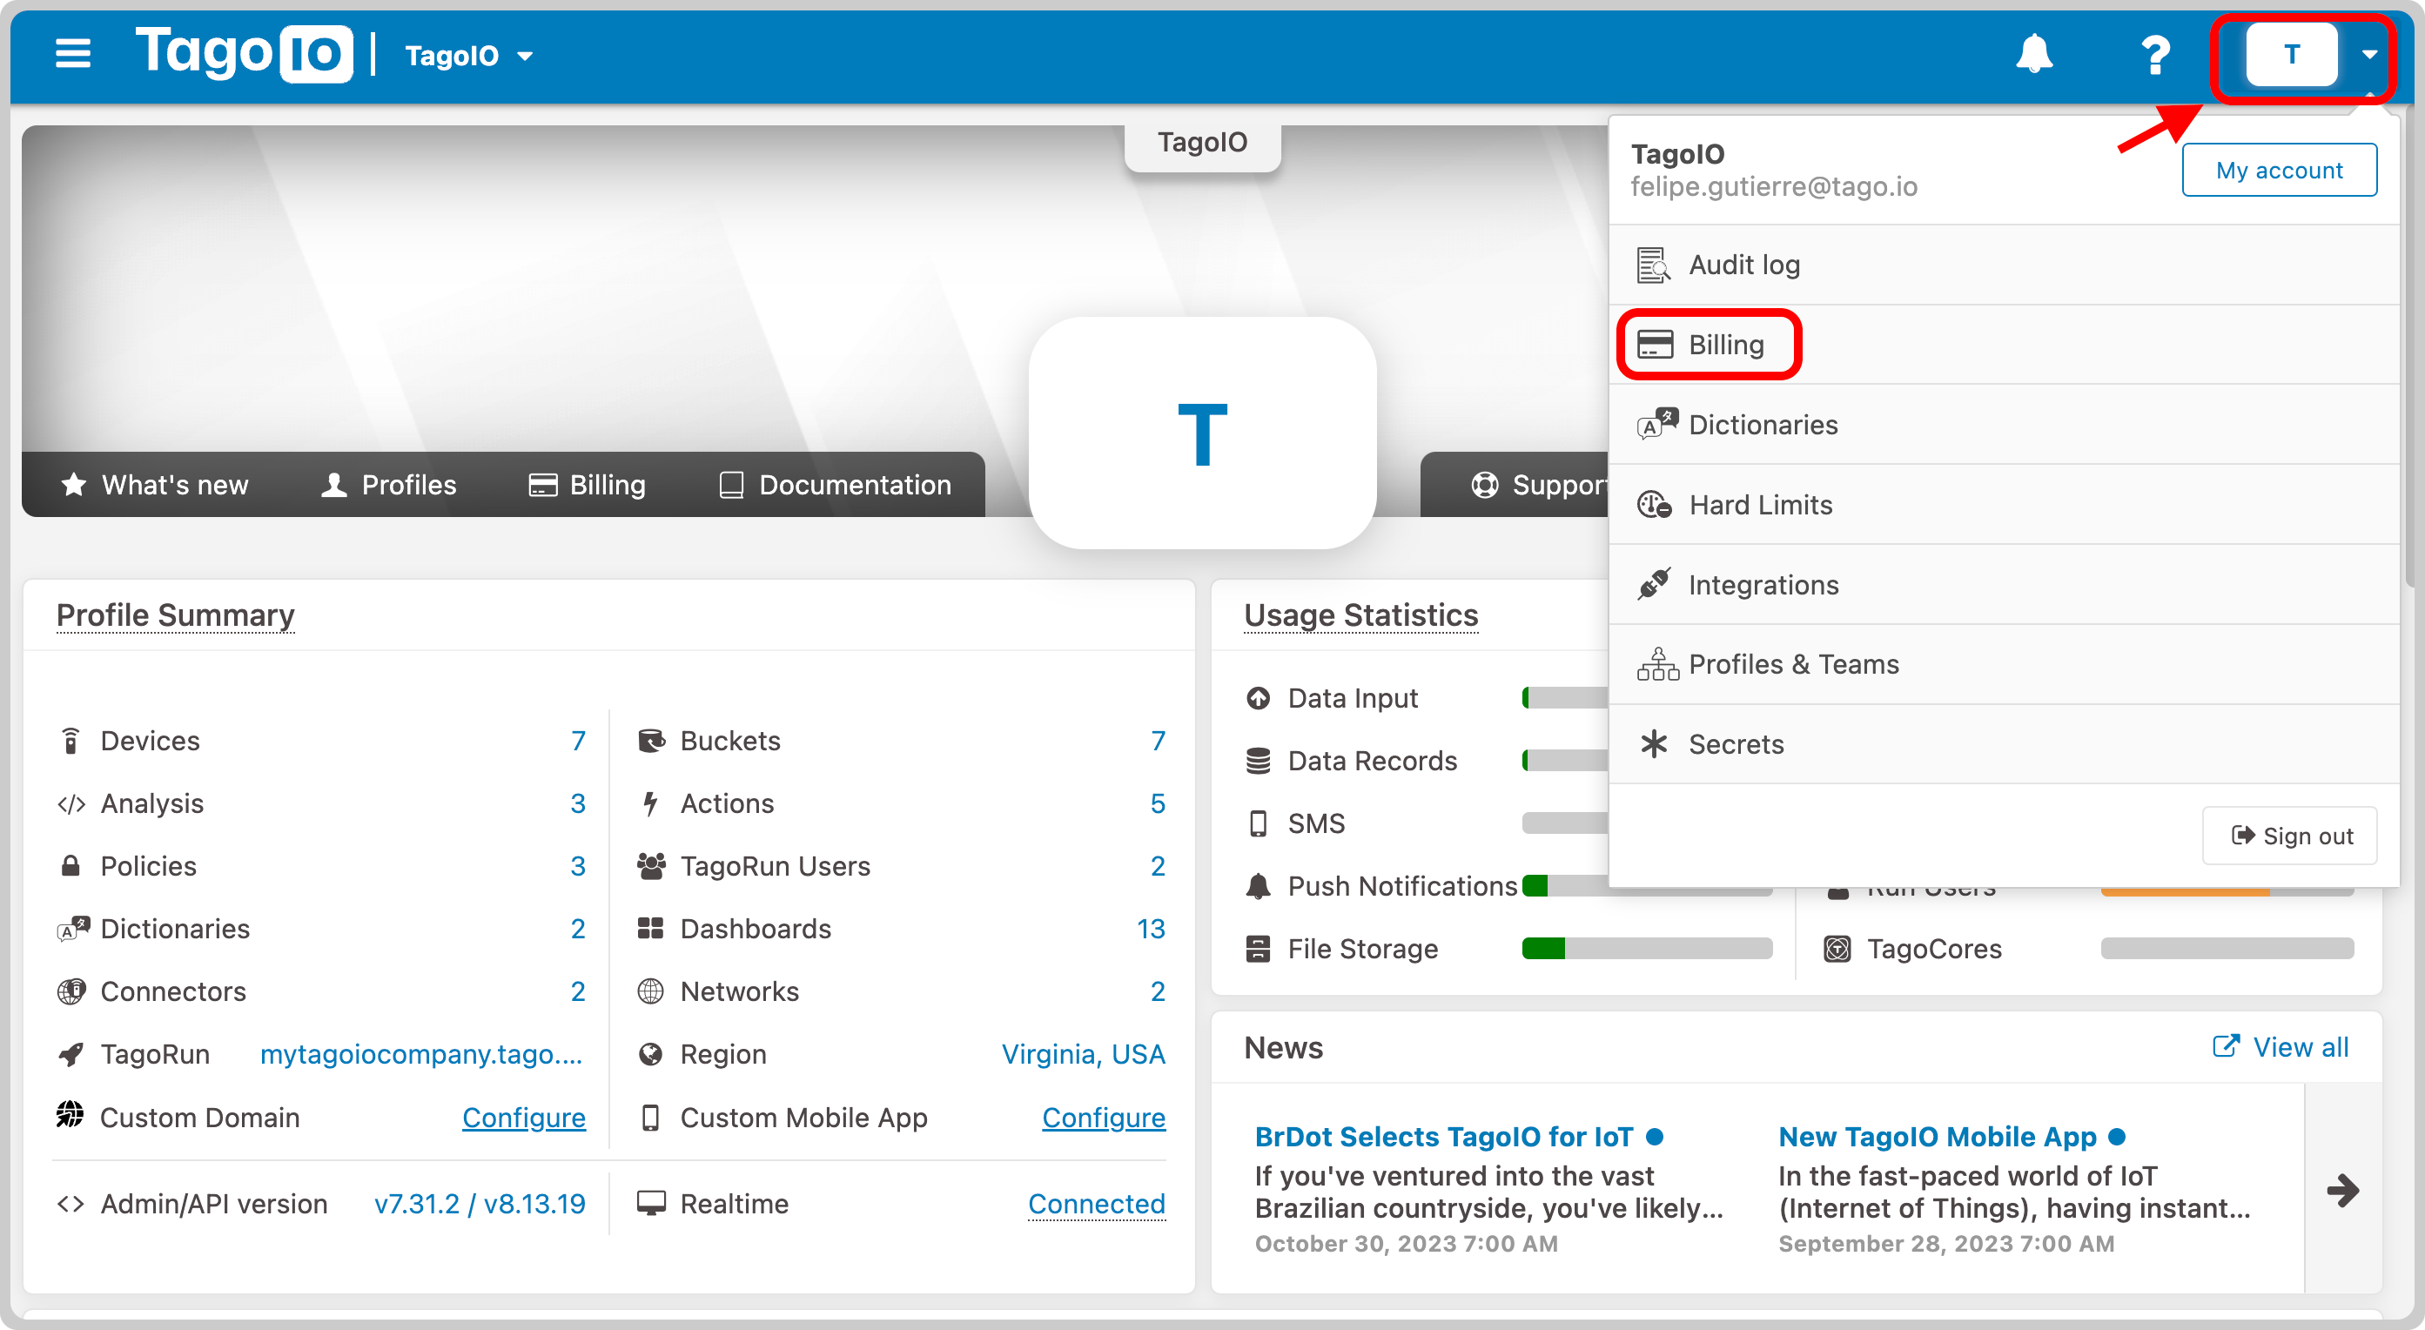Open Secrets menu entry
Image resolution: width=2425 pixels, height=1330 pixels.
click(2003, 744)
